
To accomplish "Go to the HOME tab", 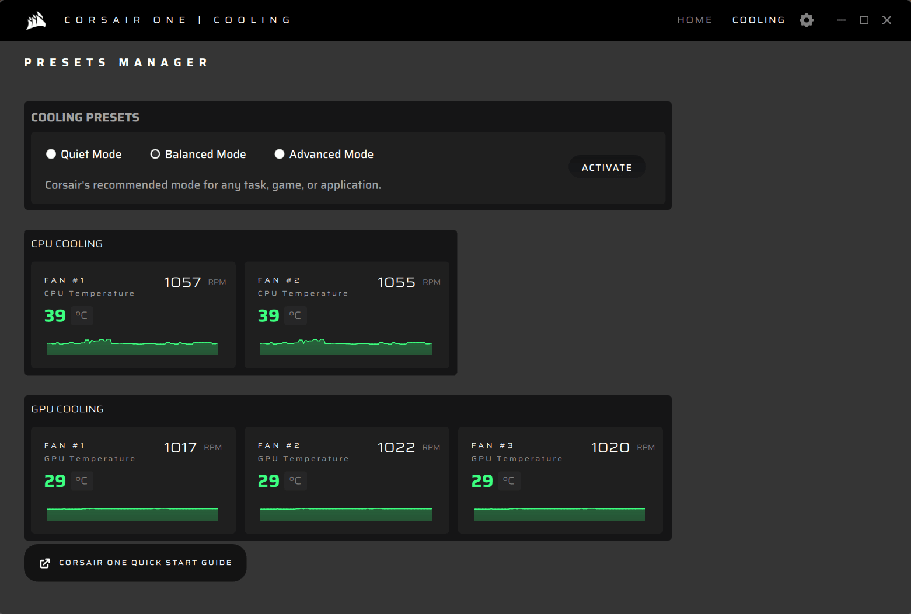I will pyautogui.click(x=694, y=20).
